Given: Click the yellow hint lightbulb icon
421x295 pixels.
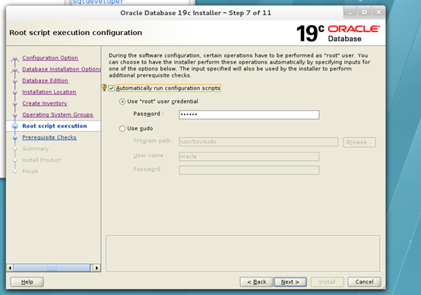Looking at the screenshot, I should pyautogui.click(x=104, y=87).
